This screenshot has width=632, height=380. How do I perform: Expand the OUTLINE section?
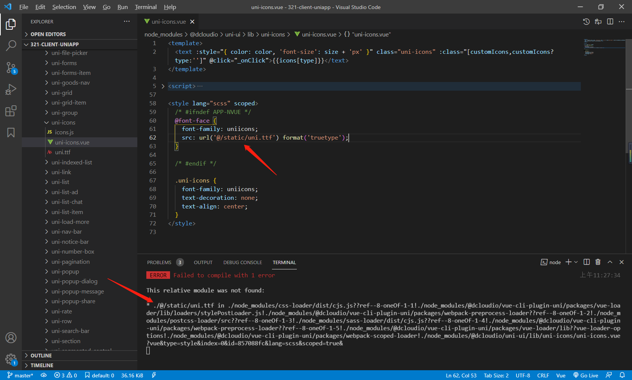[x=80, y=356]
